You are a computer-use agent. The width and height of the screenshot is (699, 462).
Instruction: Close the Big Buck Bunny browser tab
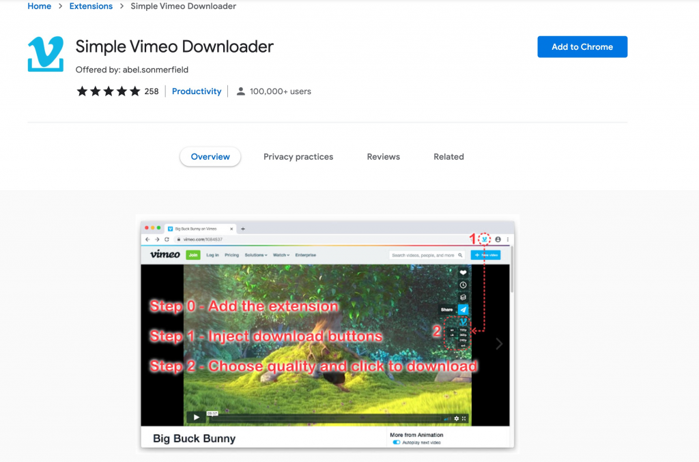[x=231, y=229]
